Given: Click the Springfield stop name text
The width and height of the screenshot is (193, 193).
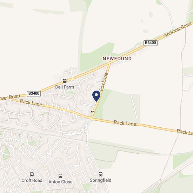Looking at the screenshot, I should [x=101, y=180].
